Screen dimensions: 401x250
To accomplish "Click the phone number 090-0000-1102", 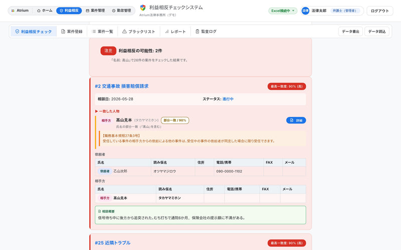I will (229, 171).
